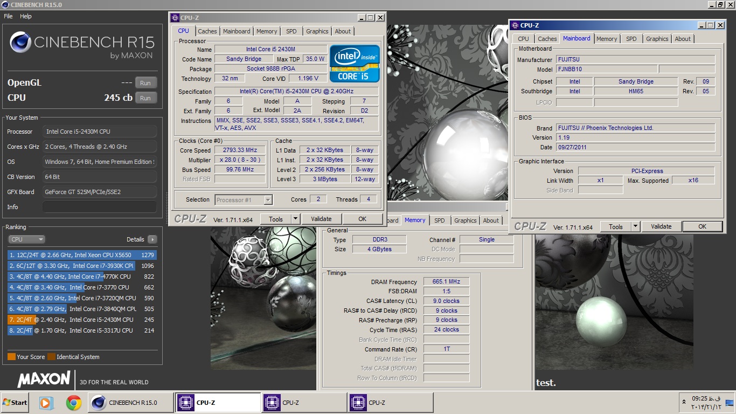Open Tools dropdown arrow in right CPU-Z
The width and height of the screenshot is (736, 414).
point(635,226)
